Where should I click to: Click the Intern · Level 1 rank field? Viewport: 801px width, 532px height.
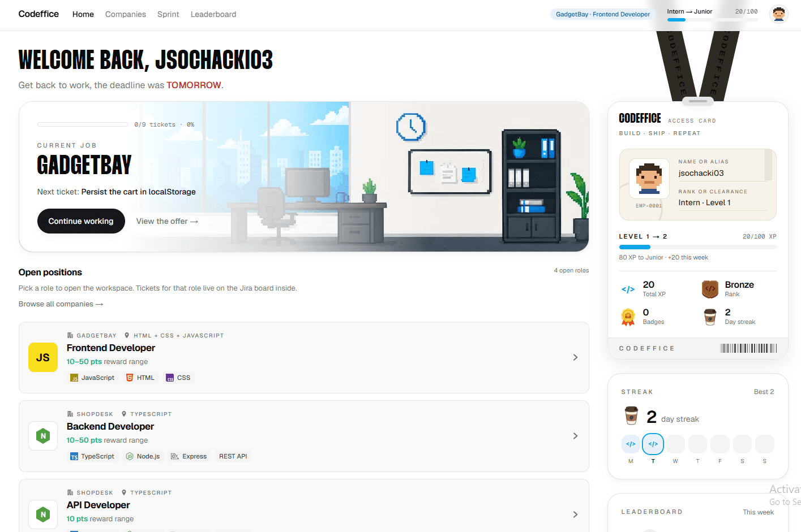(x=722, y=202)
